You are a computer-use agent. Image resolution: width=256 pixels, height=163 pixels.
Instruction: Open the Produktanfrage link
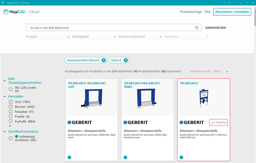click(191, 12)
